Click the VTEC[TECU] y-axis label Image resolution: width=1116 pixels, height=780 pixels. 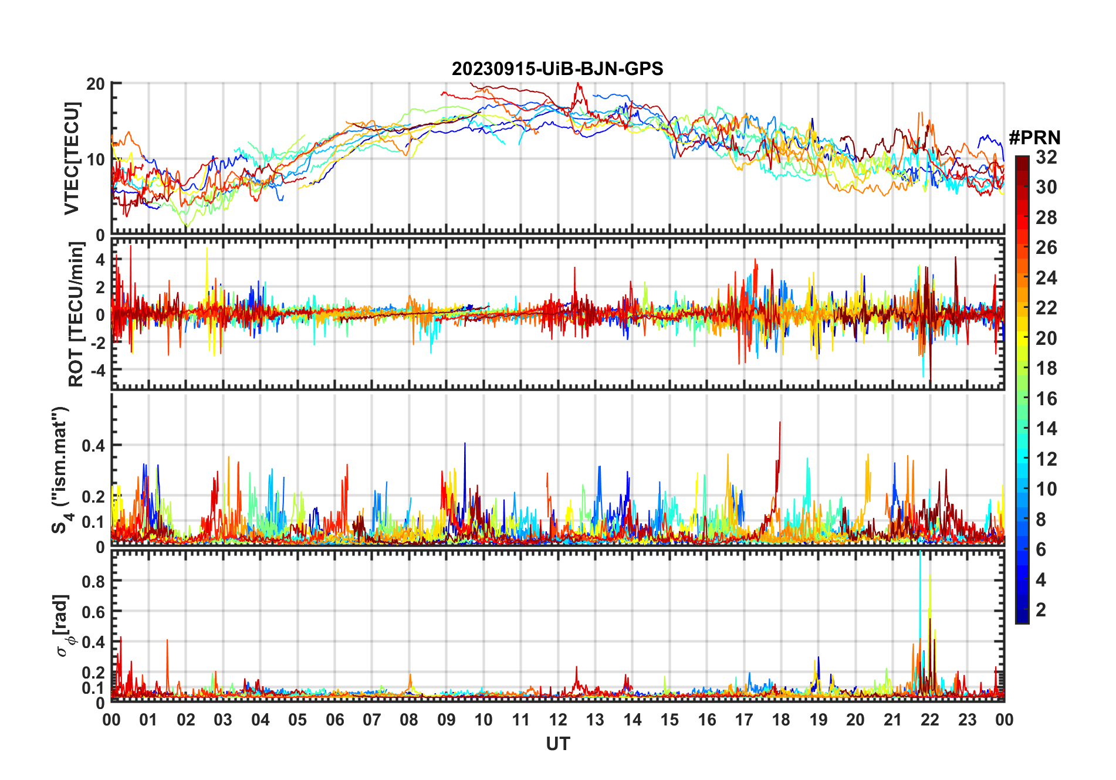click(72, 158)
